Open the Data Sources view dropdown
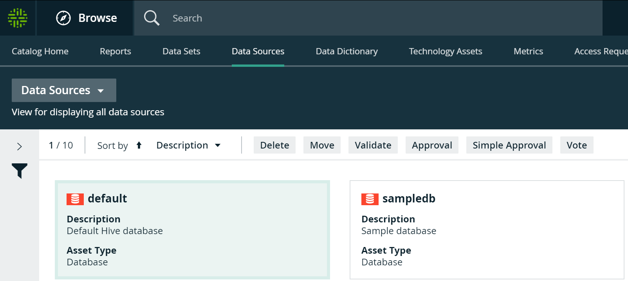 click(x=64, y=90)
